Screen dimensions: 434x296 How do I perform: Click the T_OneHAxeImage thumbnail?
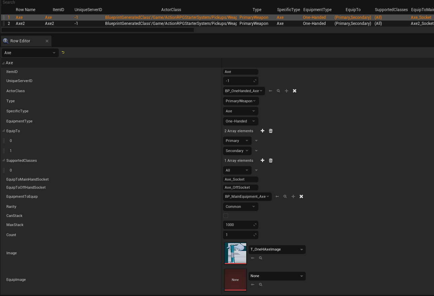(x=235, y=253)
